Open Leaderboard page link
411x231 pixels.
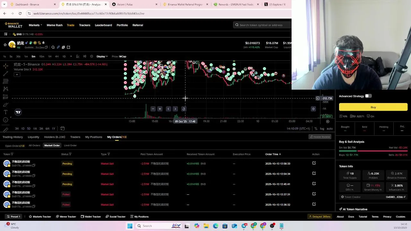[x=103, y=25]
